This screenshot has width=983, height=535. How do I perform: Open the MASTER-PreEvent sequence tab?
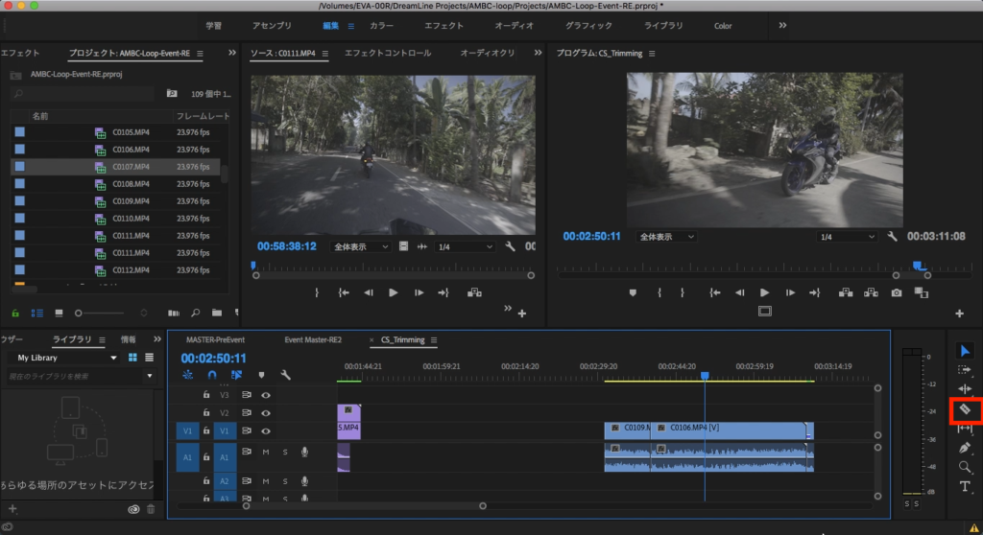(215, 339)
